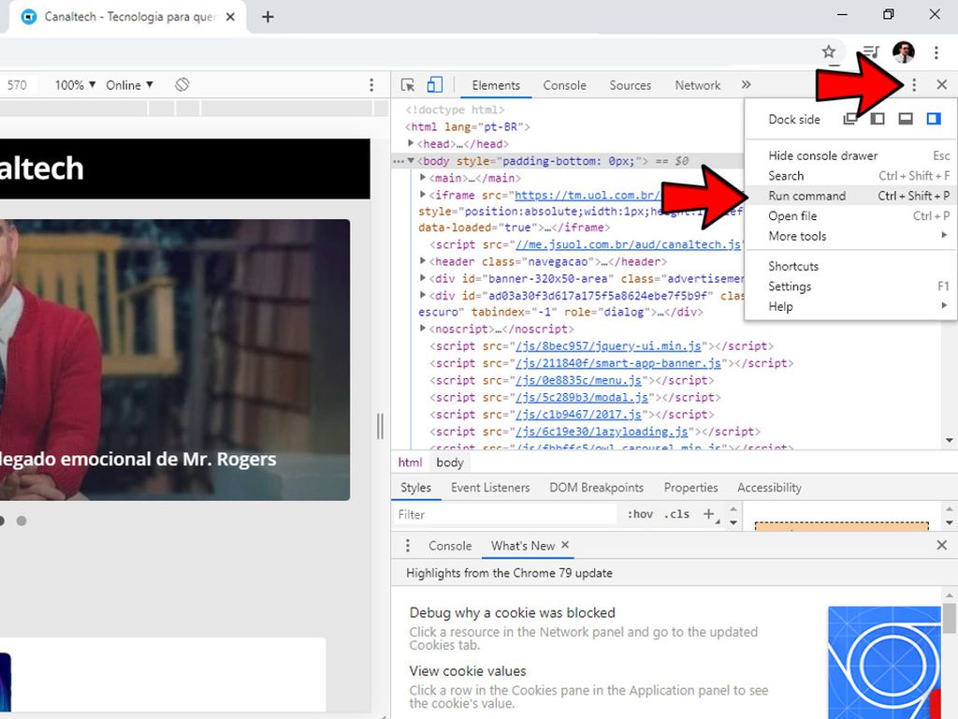Open Settings from the DevTools menu

click(x=851, y=286)
